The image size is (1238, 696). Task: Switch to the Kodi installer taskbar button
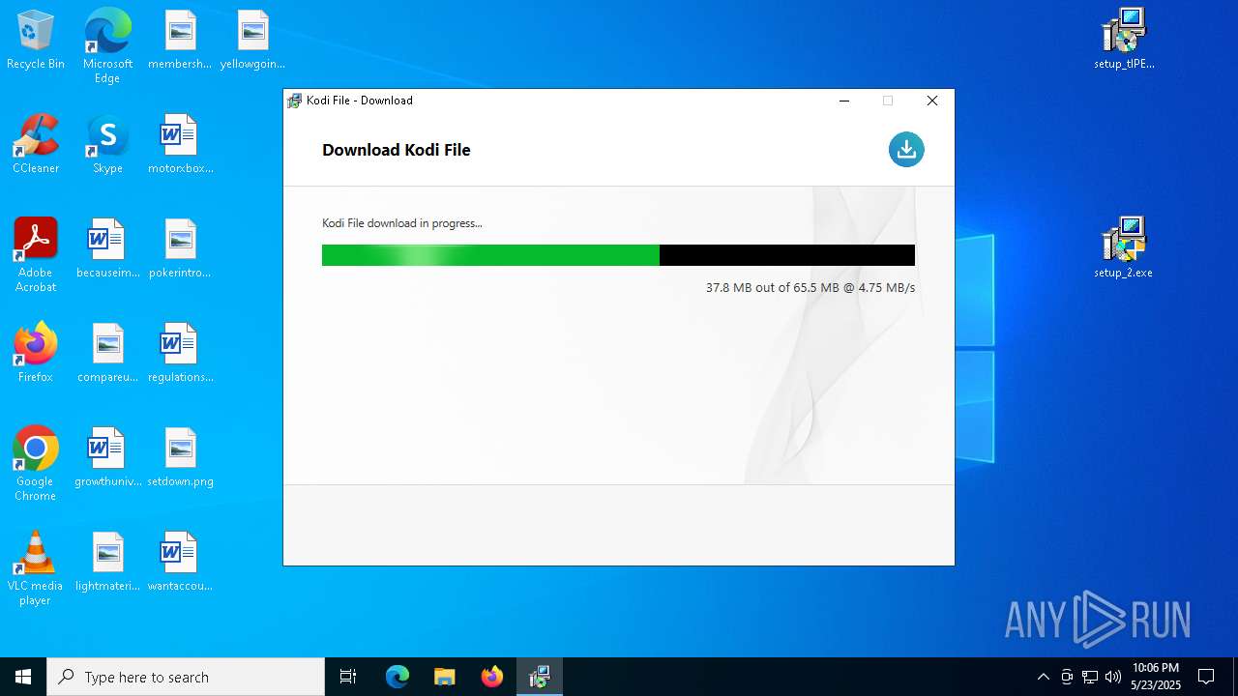(540, 677)
